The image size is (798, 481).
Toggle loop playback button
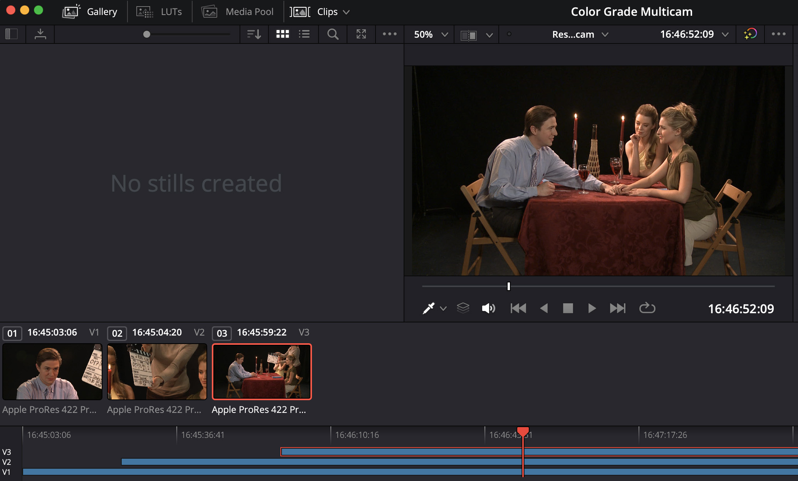[647, 308]
